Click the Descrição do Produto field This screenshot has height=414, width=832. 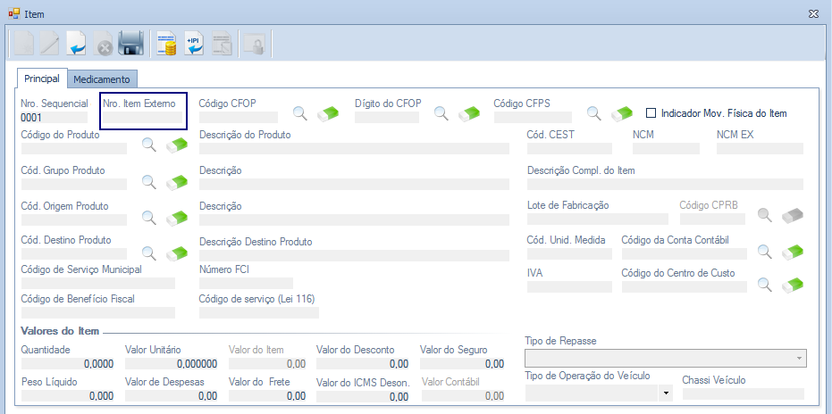(x=355, y=148)
